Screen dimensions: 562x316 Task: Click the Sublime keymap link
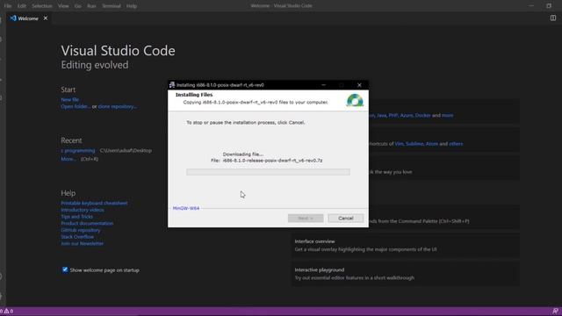click(414, 144)
